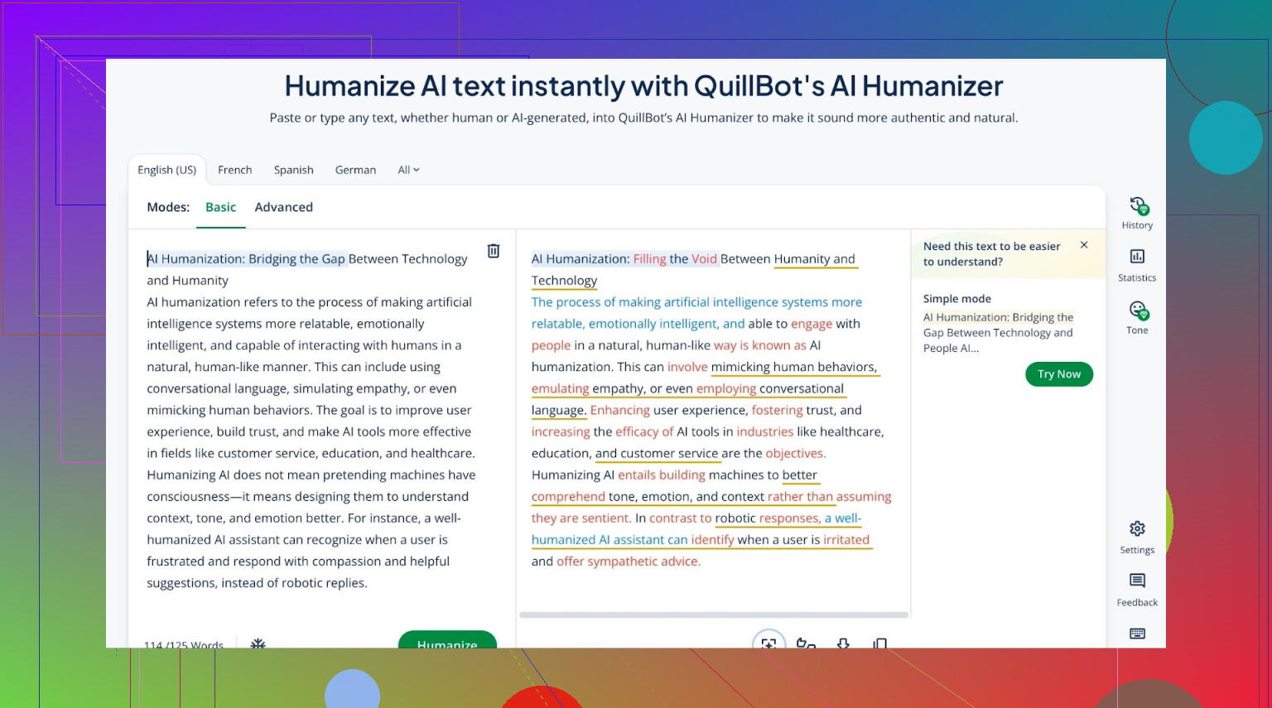Click the keyboard shortcuts icon
Viewport: 1272px width, 708px height.
(1137, 633)
